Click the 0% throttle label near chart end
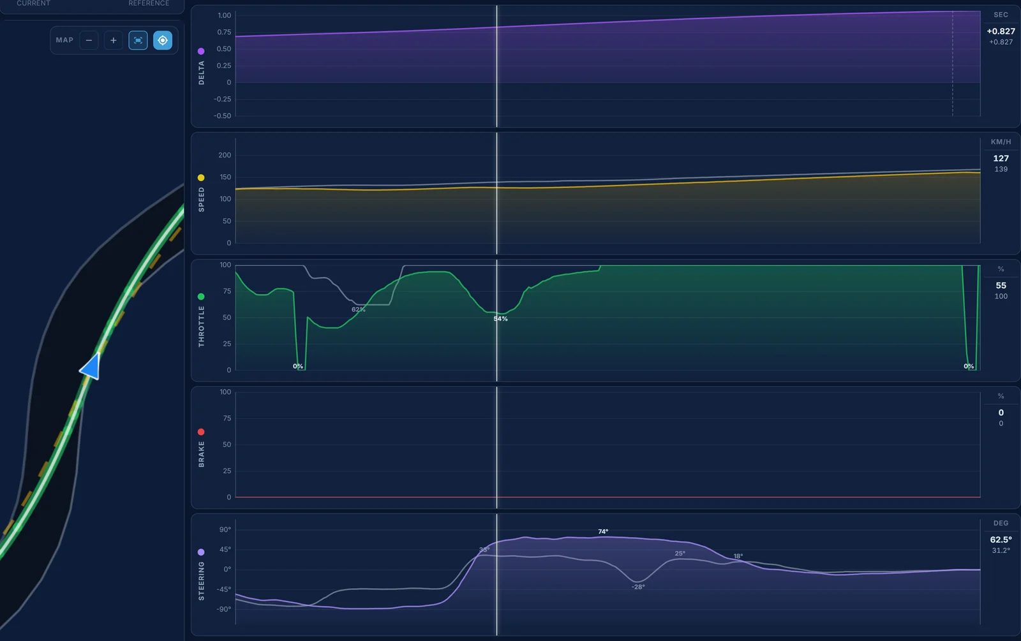The image size is (1021, 641). pos(969,366)
